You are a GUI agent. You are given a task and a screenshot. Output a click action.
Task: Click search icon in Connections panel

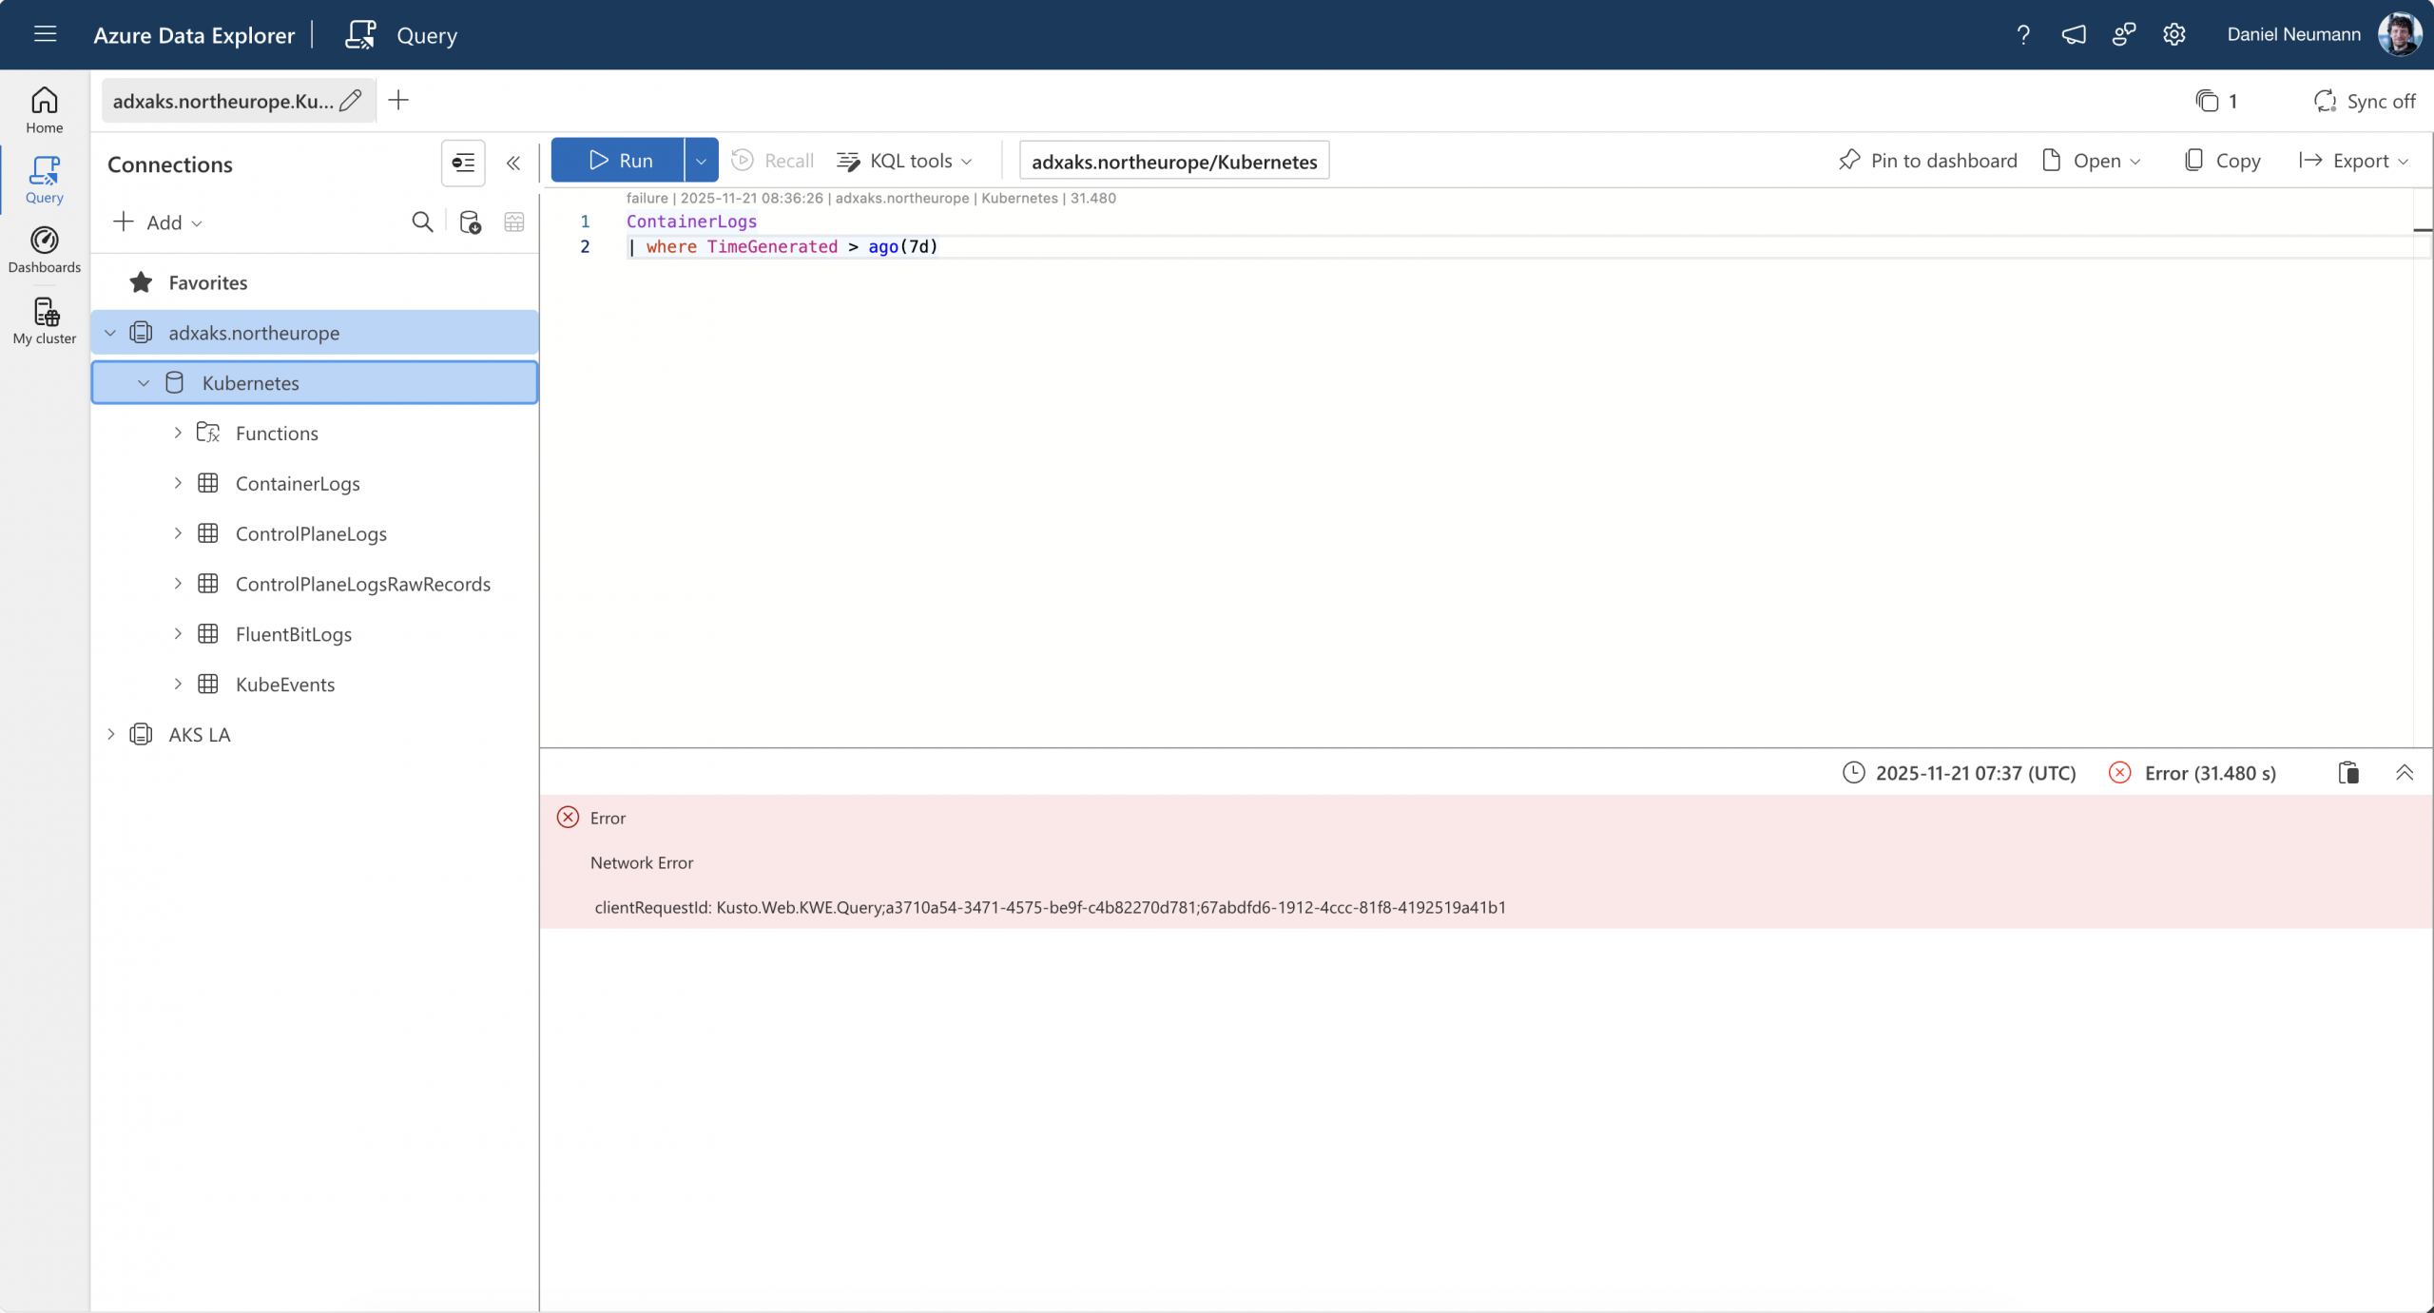tap(422, 222)
